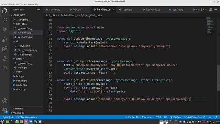Open keybords.py in the explorer tree
Screen dimensions: 220x124
[25, 37]
